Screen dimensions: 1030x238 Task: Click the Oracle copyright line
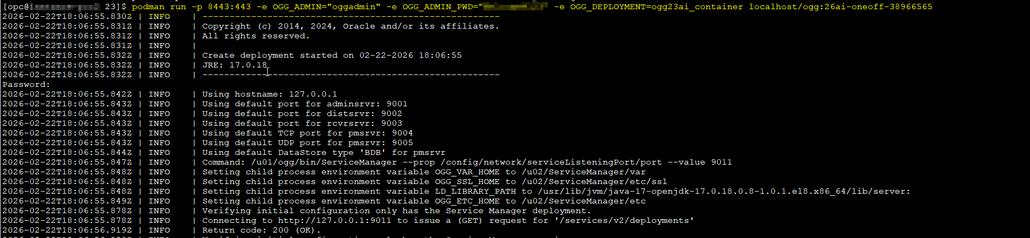point(350,26)
